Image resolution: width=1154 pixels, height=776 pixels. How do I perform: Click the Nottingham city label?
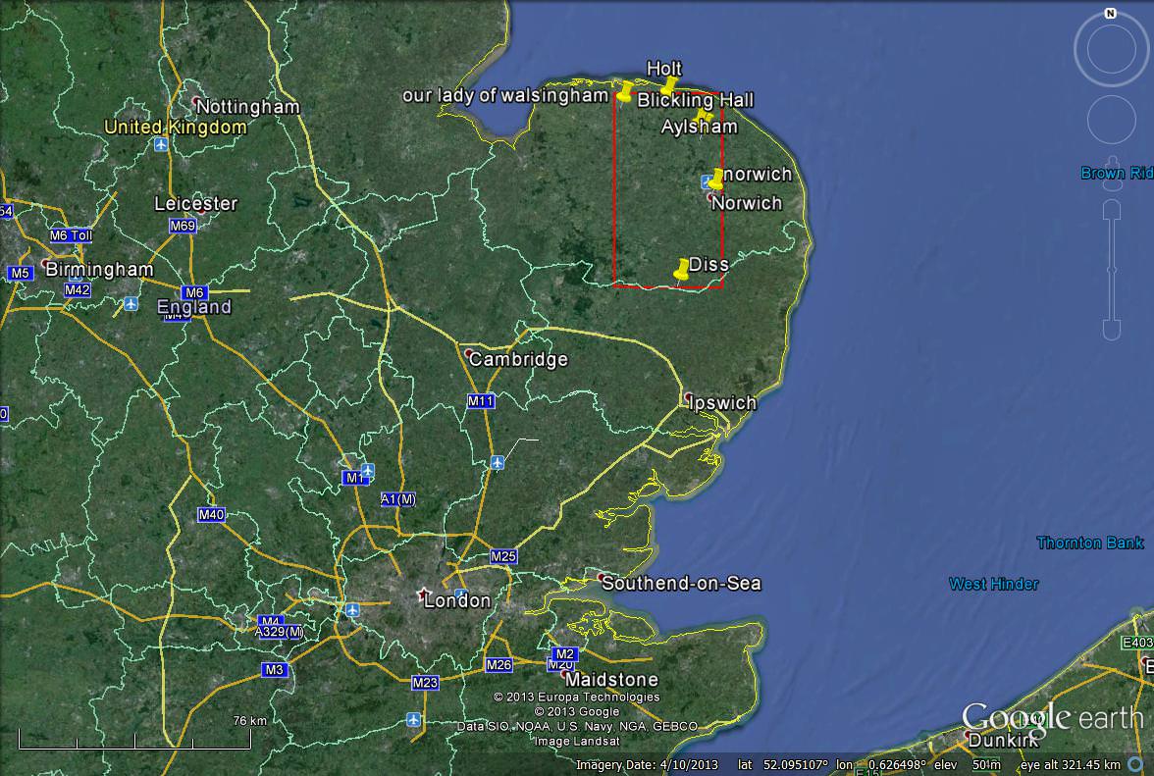click(247, 107)
